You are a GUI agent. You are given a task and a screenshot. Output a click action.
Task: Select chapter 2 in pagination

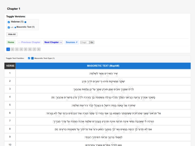click(x=12, y=49)
